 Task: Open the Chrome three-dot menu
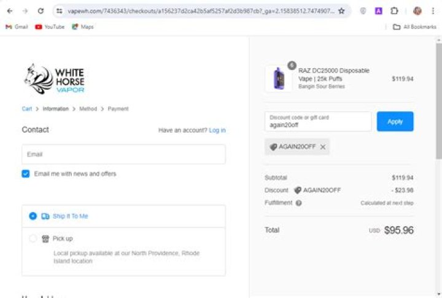pyautogui.click(x=433, y=11)
